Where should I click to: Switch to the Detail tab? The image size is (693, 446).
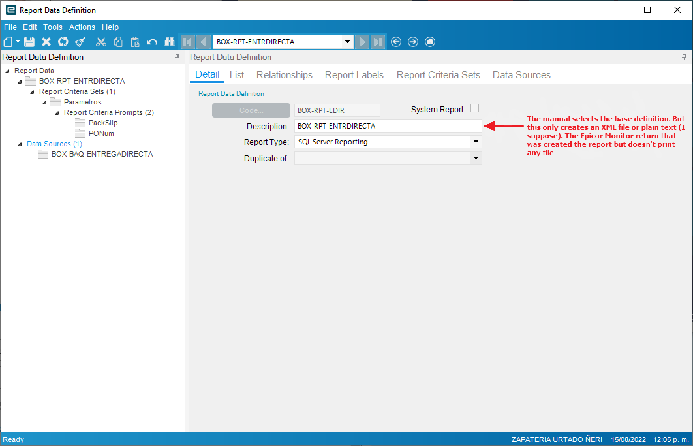pos(208,74)
